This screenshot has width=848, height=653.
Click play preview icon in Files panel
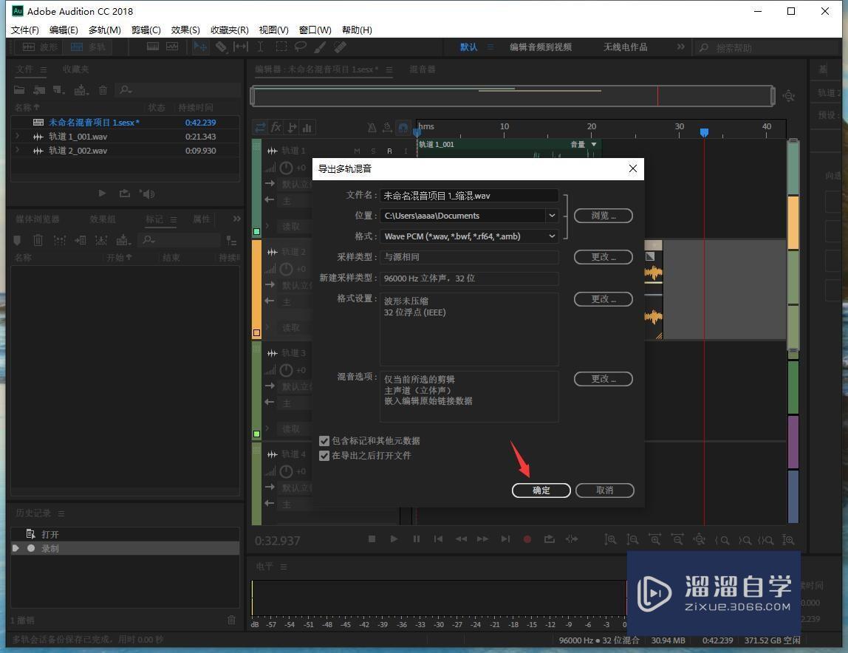click(102, 193)
